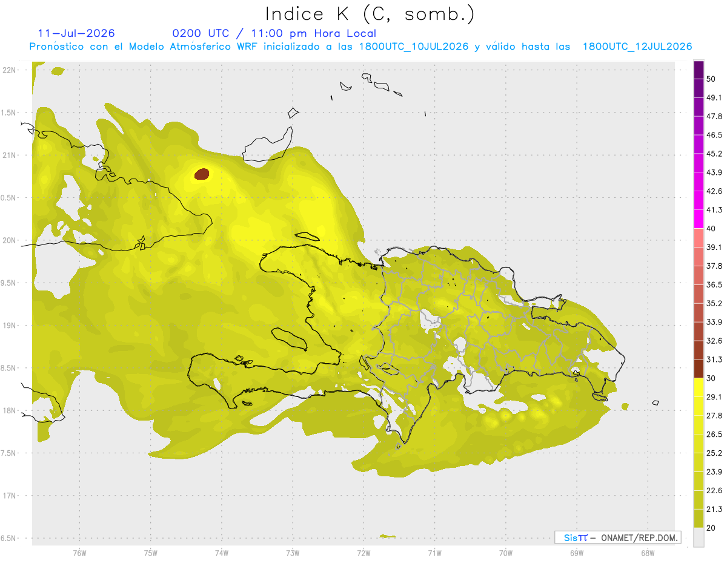Click the colorbar value 20 at the bottom

click(x=711, y=528)
